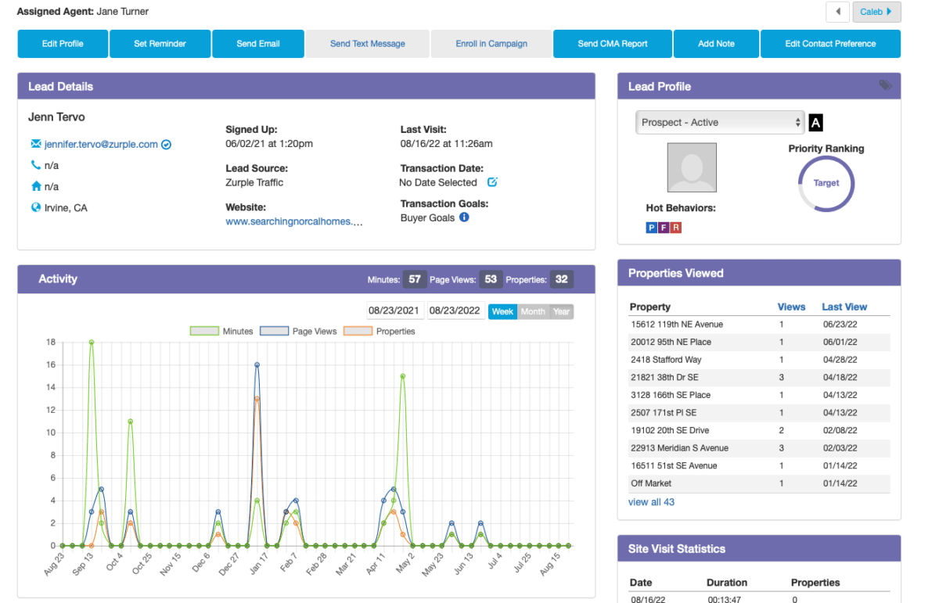Select the 19102 20th SE Drive row

click(x=760, y=430)
